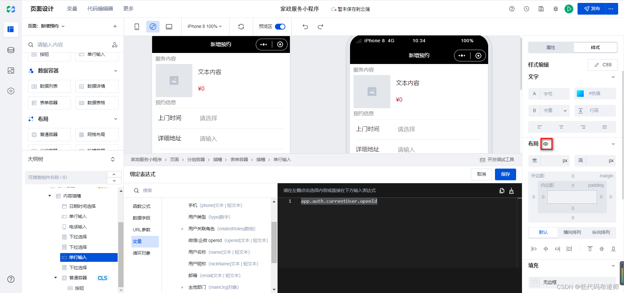Open the Variables top menu

[72, 9]
